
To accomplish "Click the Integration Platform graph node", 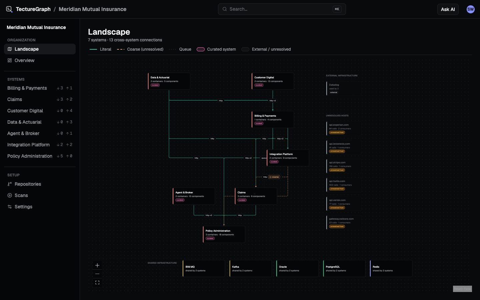I will click(x=288, y=158).
